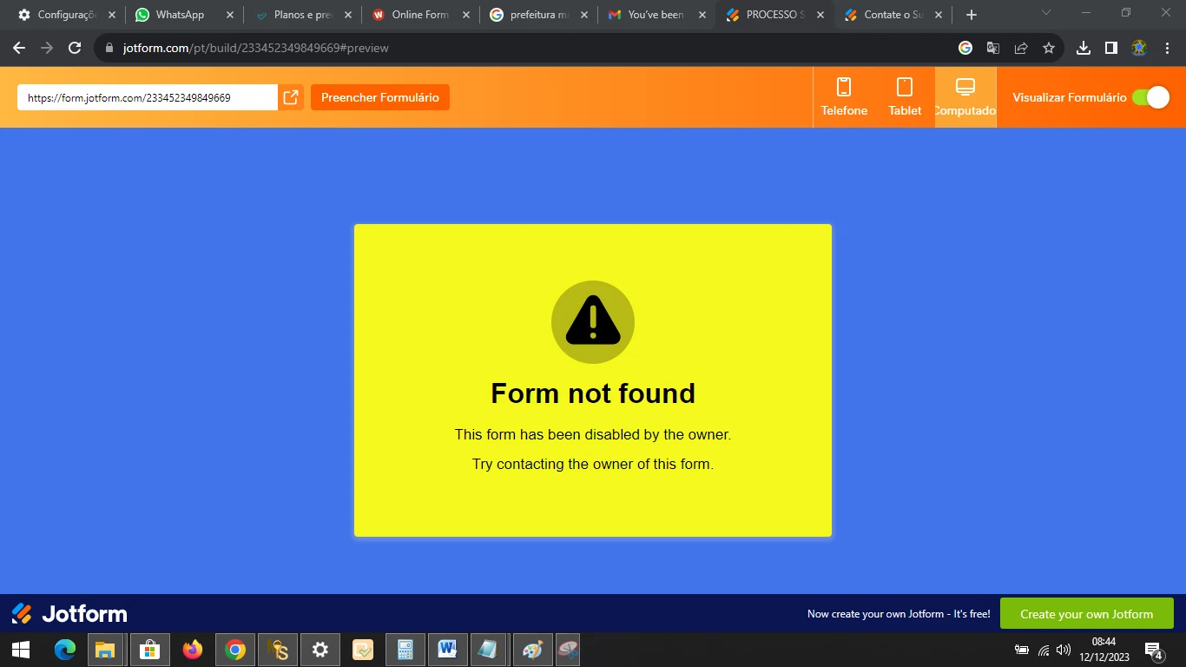Image resolution: width=1186 pixels, height=667 pixels.
Task: Open Google Translate icon in the address bar
Action: pos(992,48)
